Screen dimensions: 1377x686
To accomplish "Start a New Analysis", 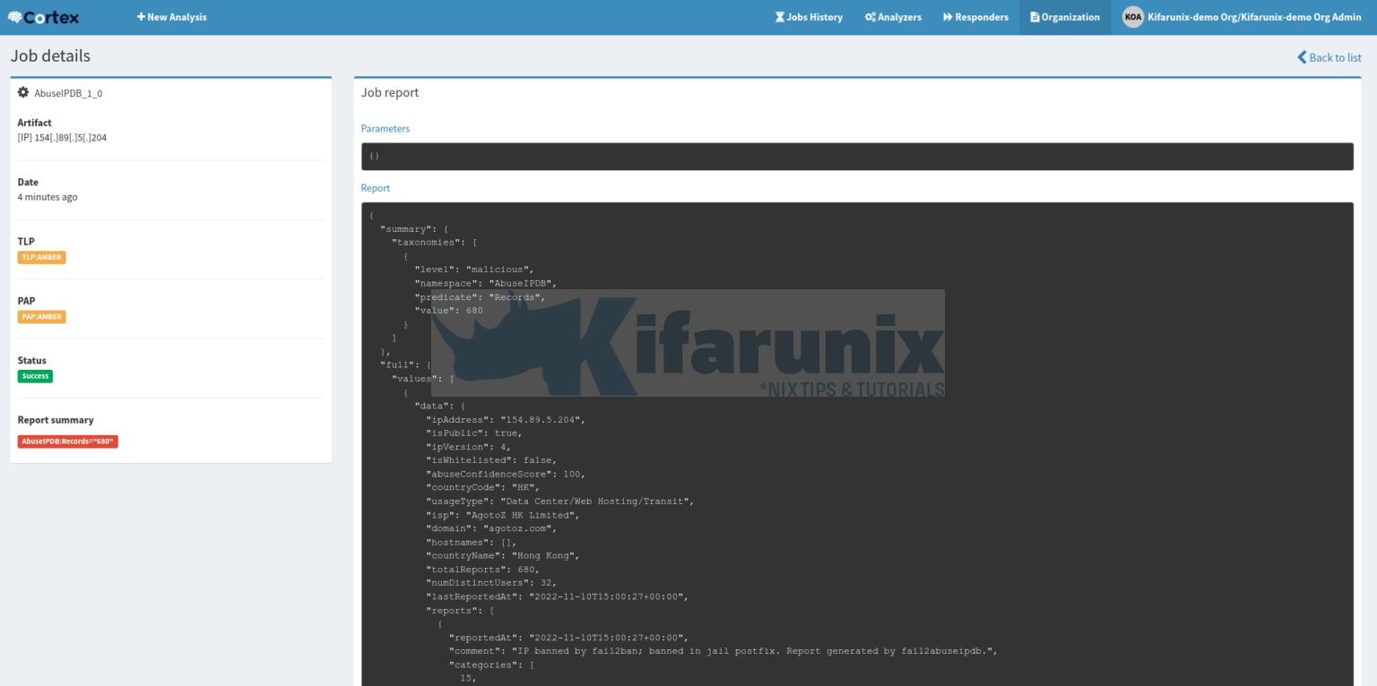I will click(172, 16).
